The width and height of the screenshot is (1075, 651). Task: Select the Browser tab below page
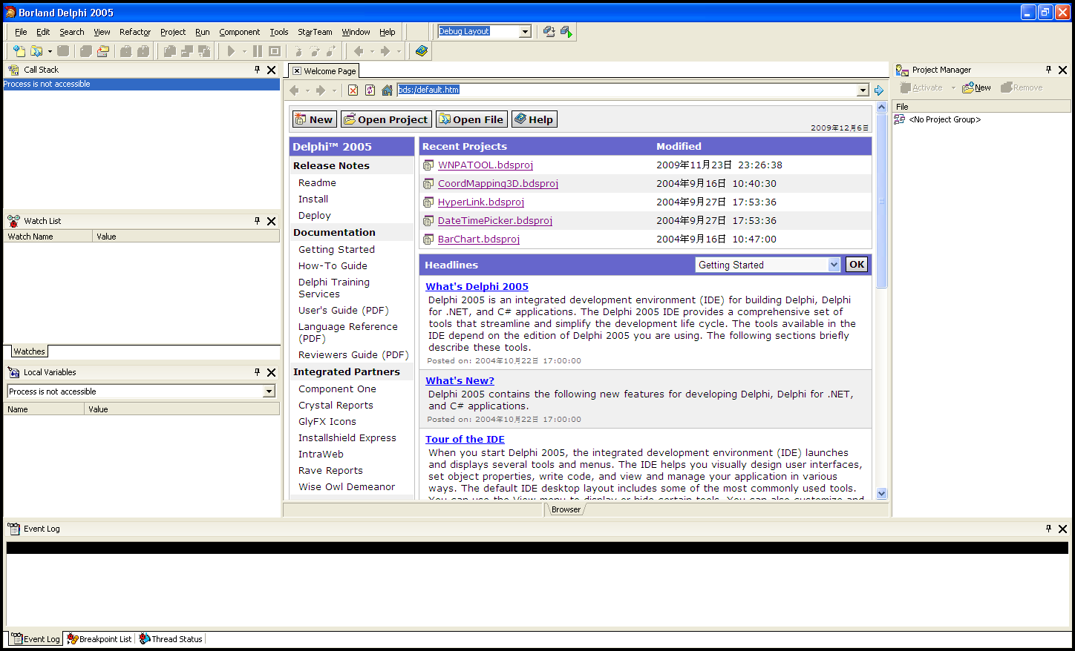tap(566, 509)
